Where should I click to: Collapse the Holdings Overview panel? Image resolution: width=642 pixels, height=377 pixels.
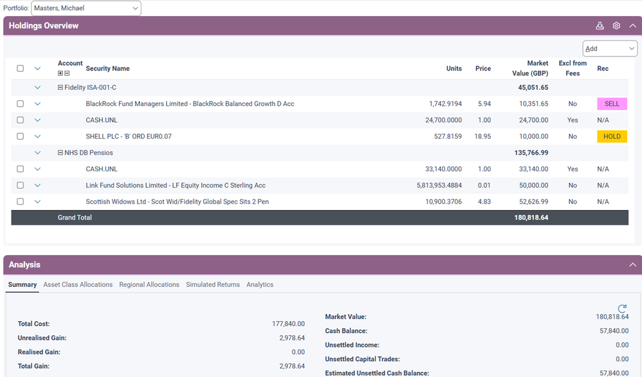point(632,26)
